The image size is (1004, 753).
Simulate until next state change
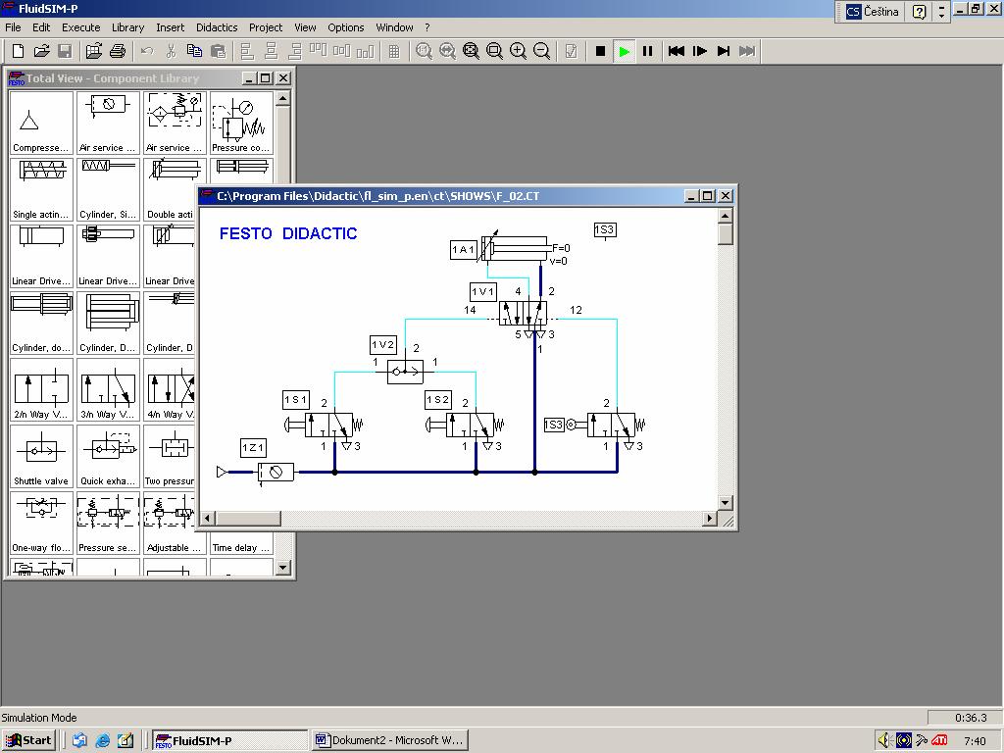[724, 51]
